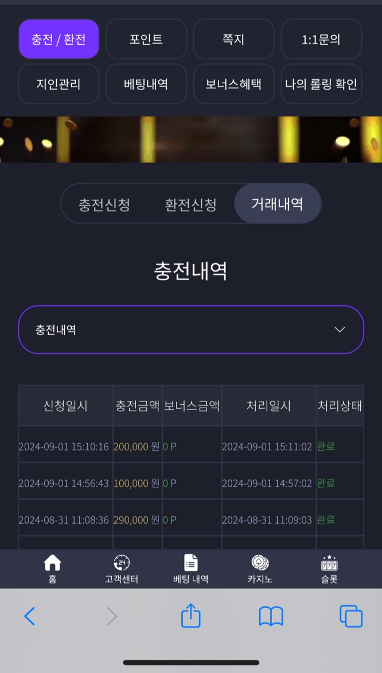Open the 포인트 menu button
The height and width of the screenshot is (673, 382).
click(146, 39)
